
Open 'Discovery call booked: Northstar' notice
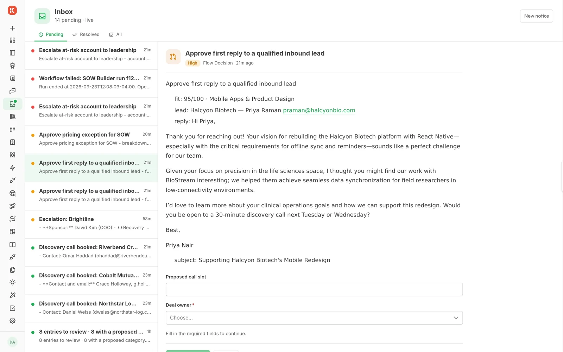pyautogui.click(x=91, y=309)
